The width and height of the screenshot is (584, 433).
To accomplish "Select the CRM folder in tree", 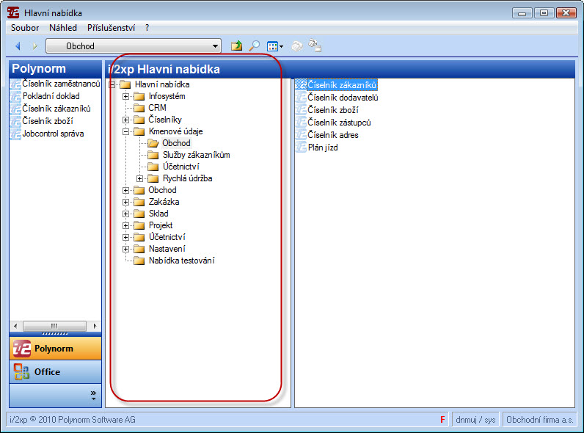I will point(157,108).
